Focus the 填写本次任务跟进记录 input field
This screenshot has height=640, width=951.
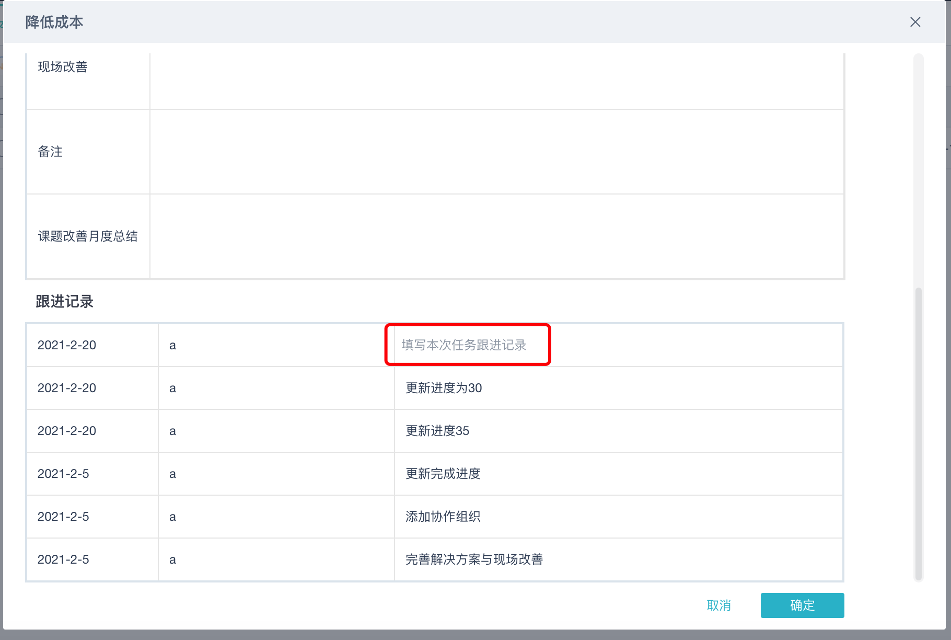click(x=618, y=345)
